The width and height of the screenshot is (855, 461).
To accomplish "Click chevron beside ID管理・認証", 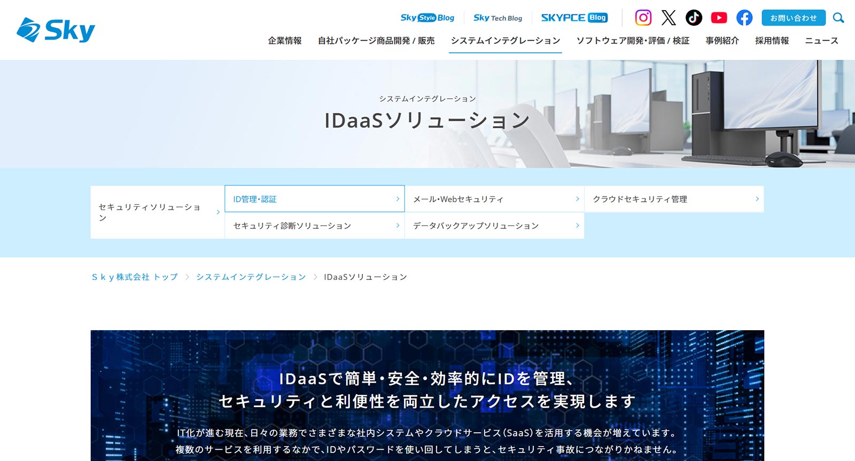I will click(398, 199).
